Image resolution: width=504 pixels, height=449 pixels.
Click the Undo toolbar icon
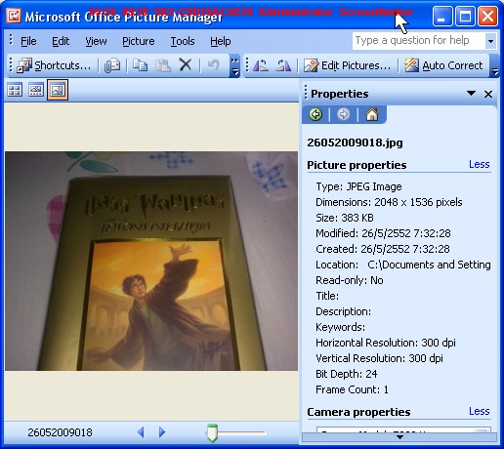coord(214,65)
